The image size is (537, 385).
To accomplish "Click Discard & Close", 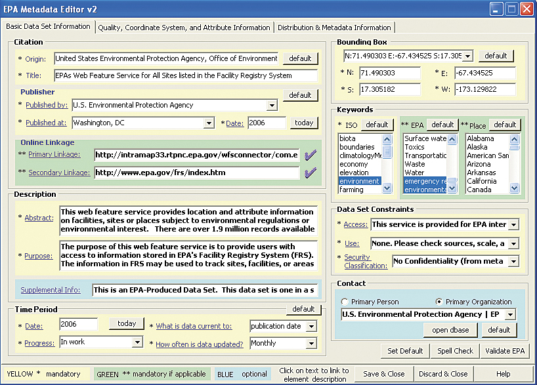I will 443,374.
